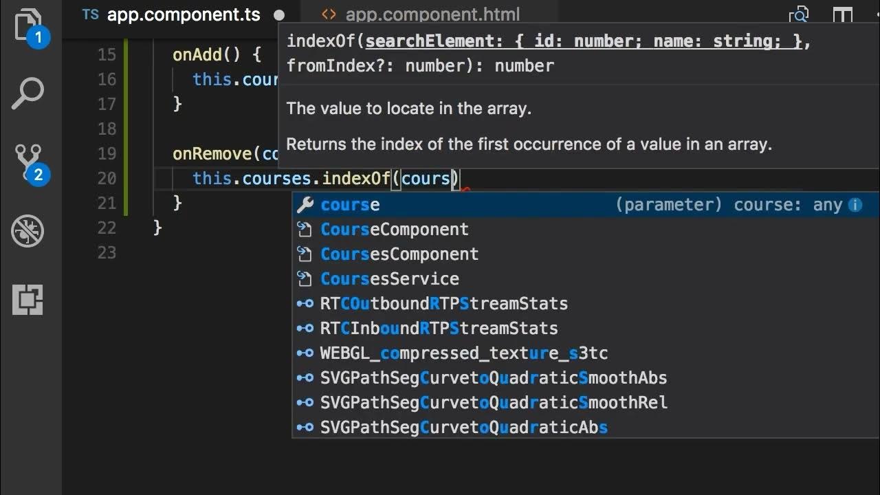This screenshot has width=880, height=495.
Task: Switch to the app.component.html tab
Action: [x=432, y=15]
